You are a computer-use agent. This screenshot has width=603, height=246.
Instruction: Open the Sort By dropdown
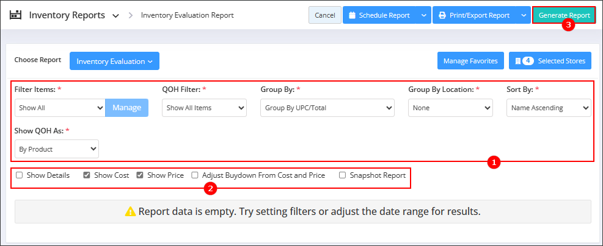pos(549,108)
